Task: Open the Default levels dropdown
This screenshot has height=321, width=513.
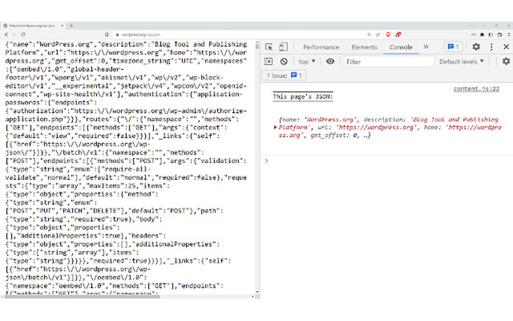Action: tap(461, 61)
